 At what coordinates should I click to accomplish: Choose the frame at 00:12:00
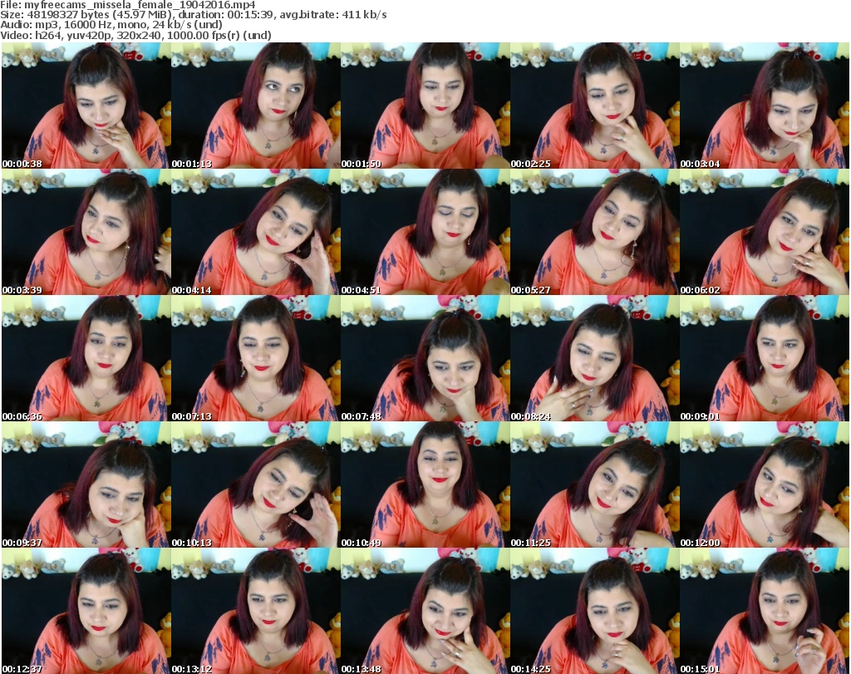(765, 485)
